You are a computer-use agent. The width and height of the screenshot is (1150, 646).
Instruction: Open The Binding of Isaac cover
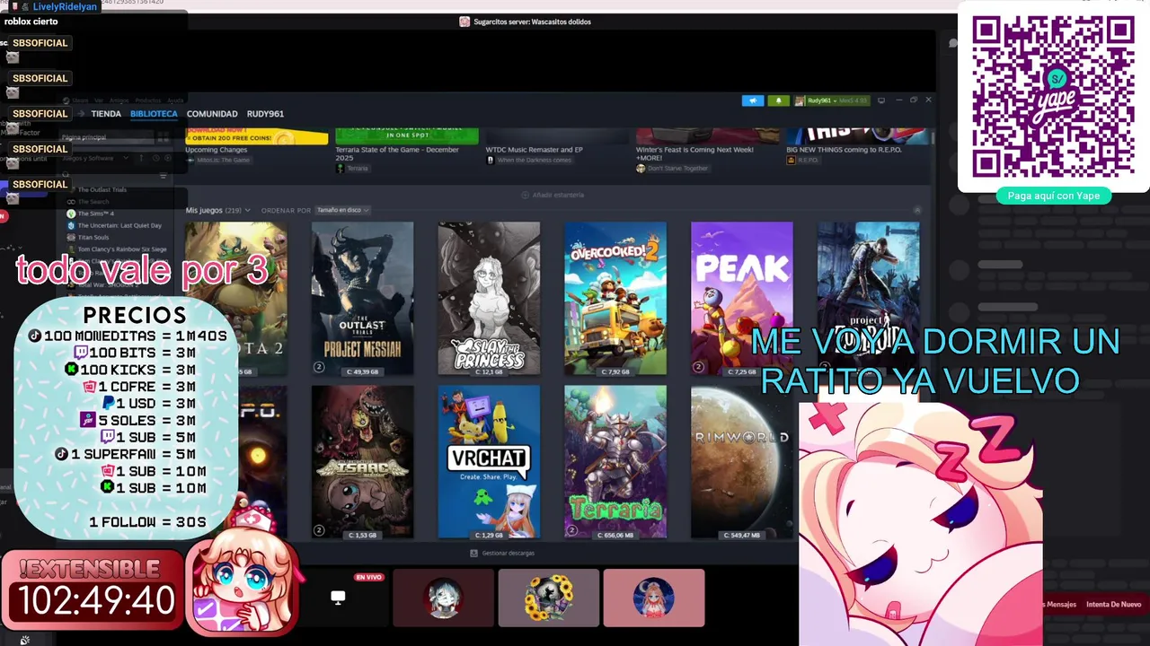[x=362, y=462]
